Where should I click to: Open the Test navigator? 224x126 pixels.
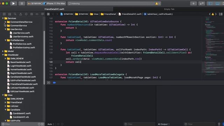point(26,14)
